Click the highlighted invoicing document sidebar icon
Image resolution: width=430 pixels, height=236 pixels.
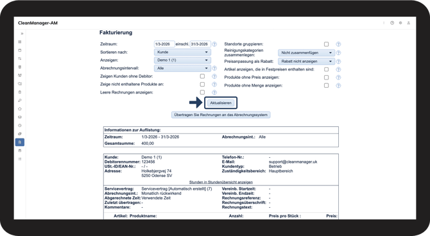coord(20,142)
